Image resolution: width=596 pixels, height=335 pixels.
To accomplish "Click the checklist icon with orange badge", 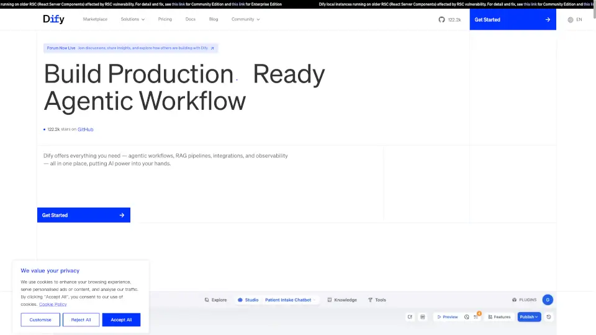I will coord(476,317).
